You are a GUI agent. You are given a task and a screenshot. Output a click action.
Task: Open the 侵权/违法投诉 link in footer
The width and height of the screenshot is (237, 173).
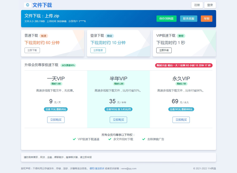(97, 169)
